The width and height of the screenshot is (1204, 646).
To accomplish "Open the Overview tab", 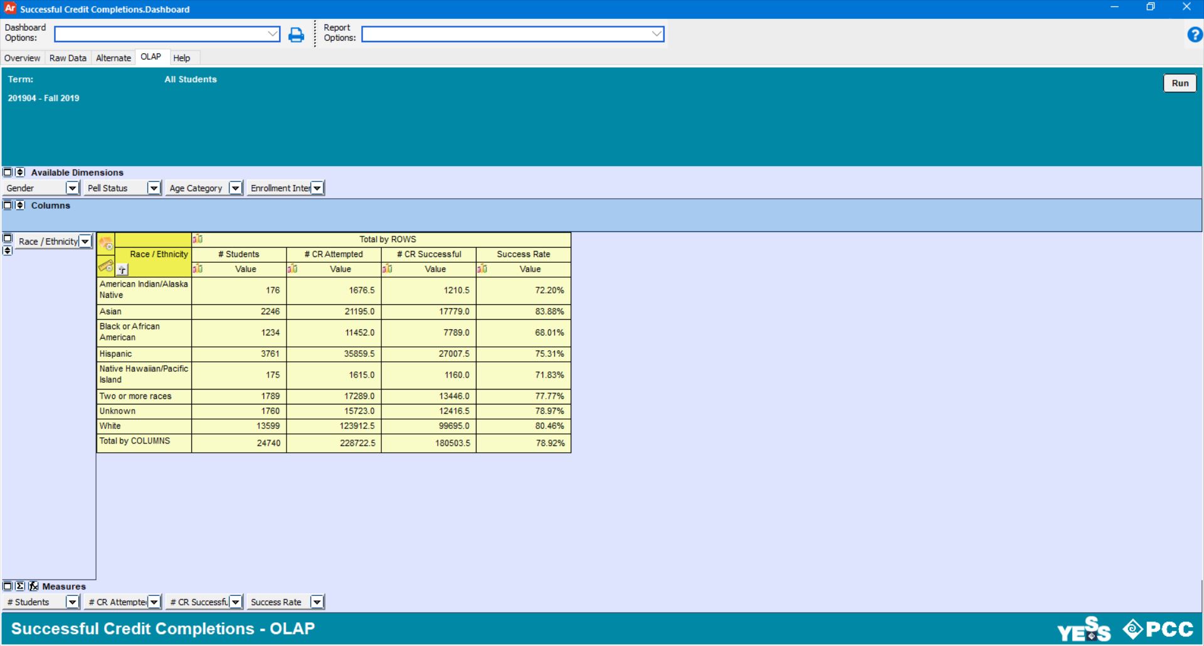I will (x=22, y=58).
